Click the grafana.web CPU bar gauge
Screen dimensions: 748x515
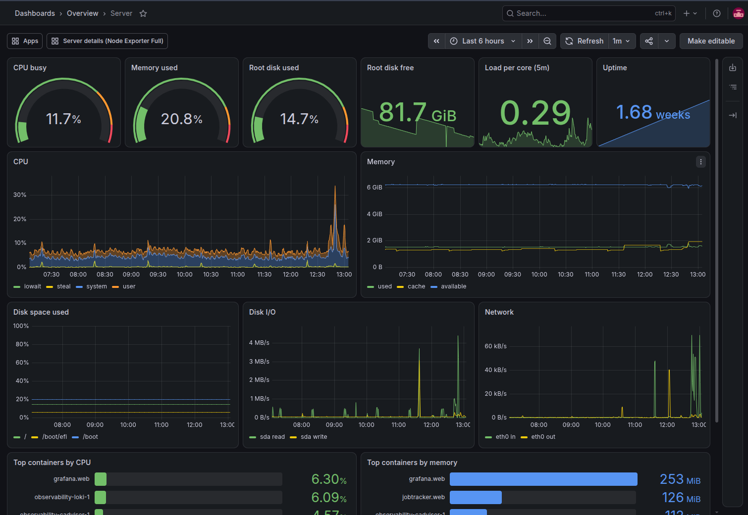click(188, 479)
